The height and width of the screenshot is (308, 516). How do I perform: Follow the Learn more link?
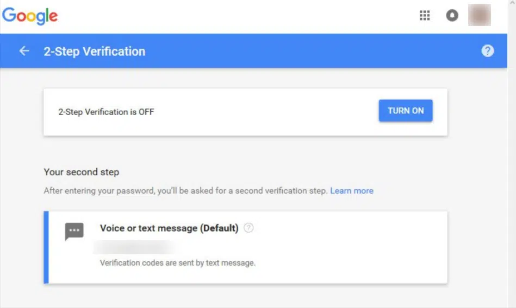351,191
